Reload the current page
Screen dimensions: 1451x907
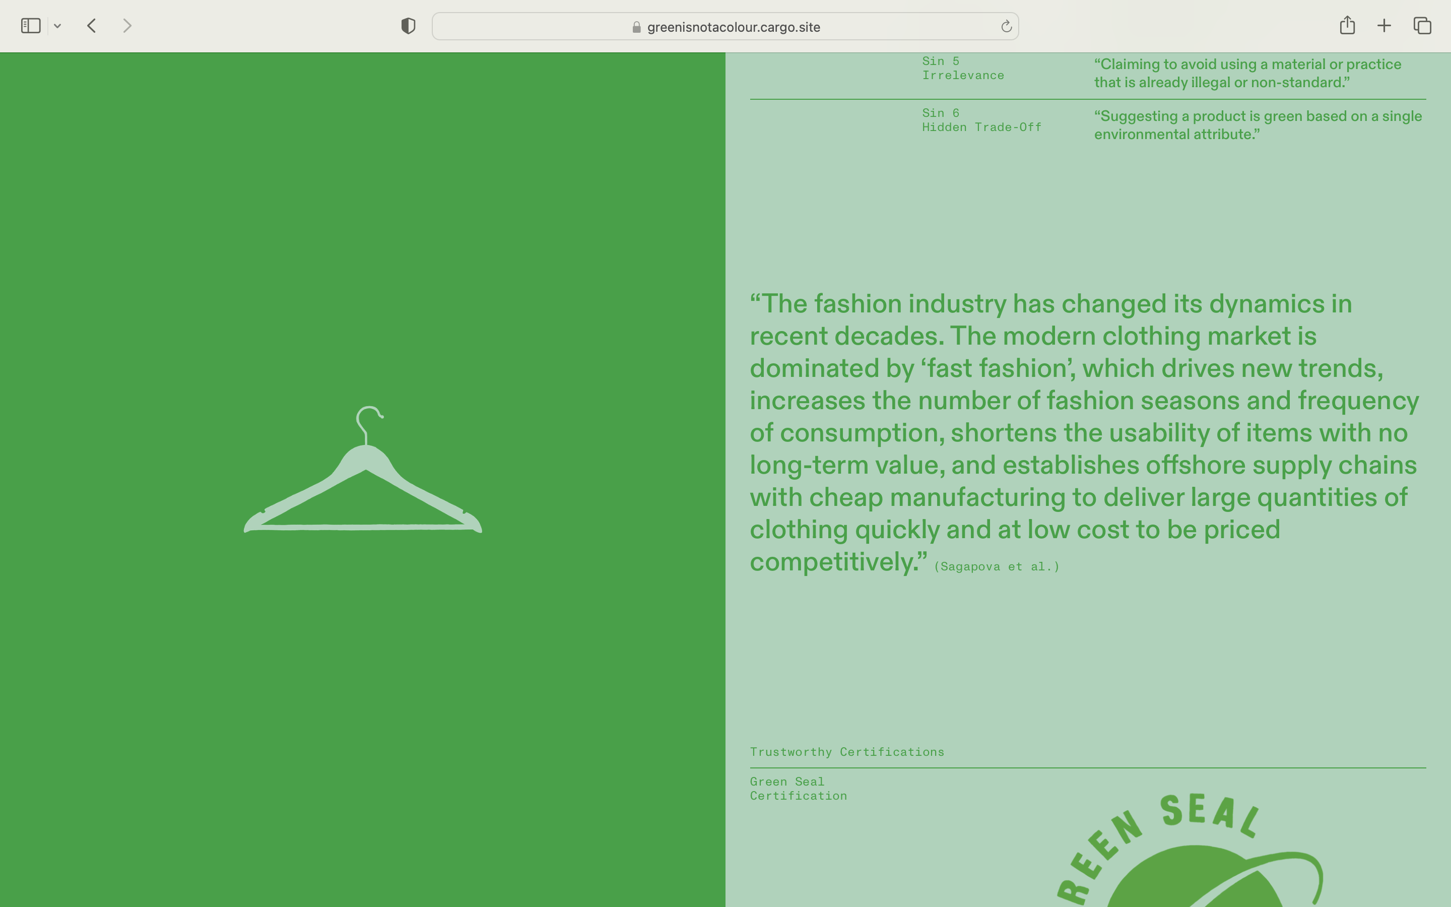pos(1006,26)
